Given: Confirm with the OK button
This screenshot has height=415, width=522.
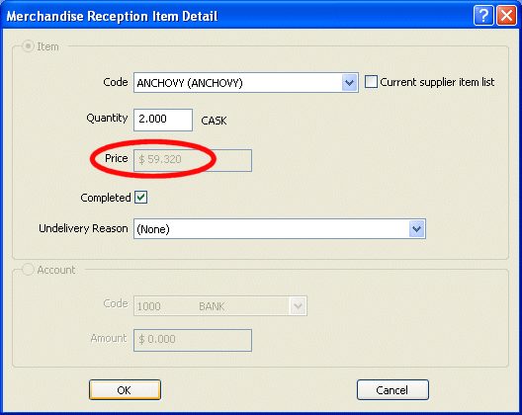Looking at the screenshot, I should point(125,389).
